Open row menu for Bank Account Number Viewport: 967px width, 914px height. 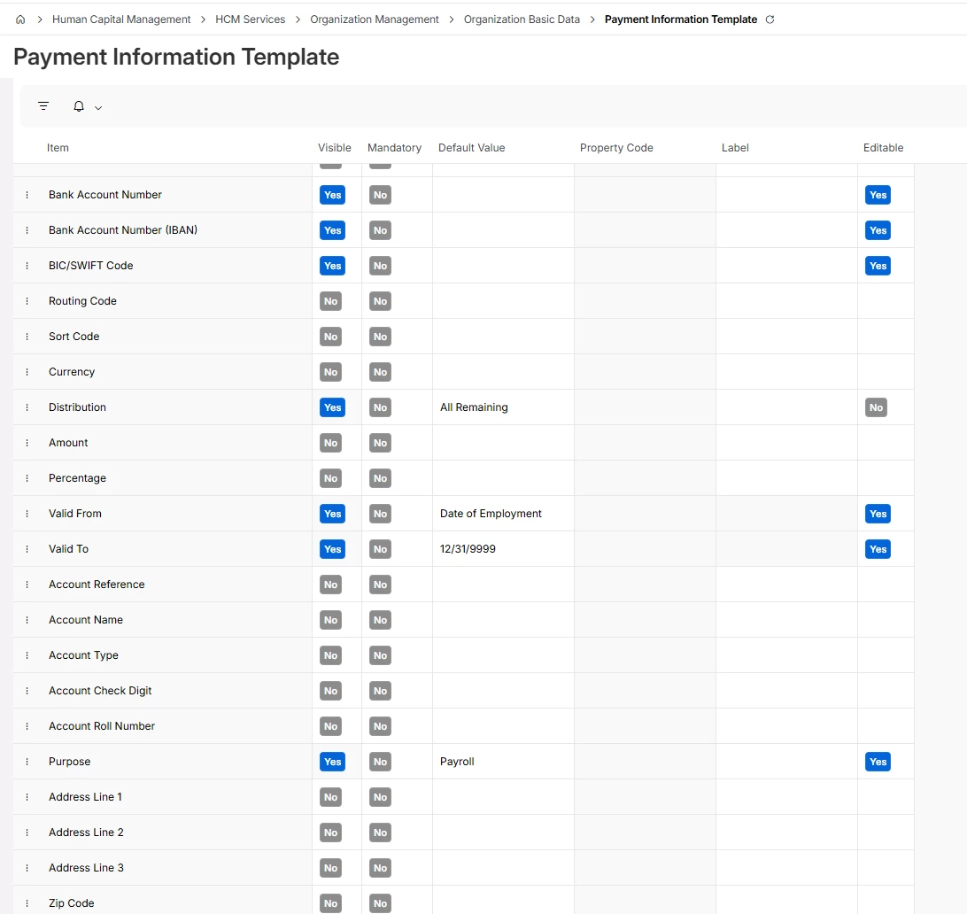point(27,195)
